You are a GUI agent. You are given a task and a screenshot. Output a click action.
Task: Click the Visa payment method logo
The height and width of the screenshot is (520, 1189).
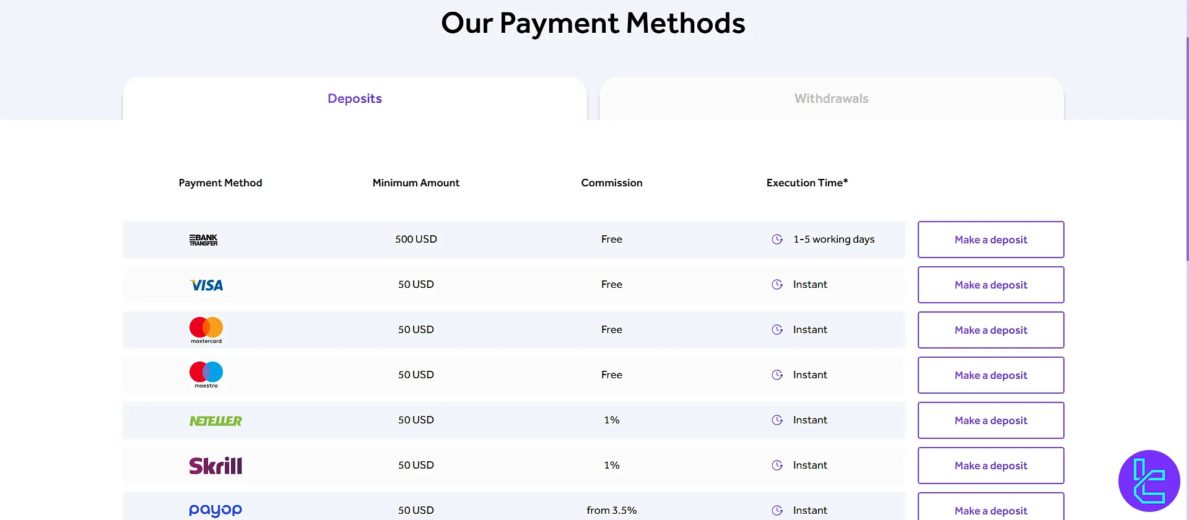pyautogui.click(x=206, y=285)
